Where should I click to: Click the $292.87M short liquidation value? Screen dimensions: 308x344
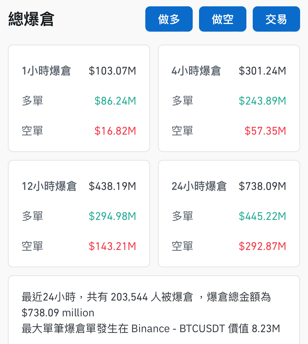click(x=262, y=246)
